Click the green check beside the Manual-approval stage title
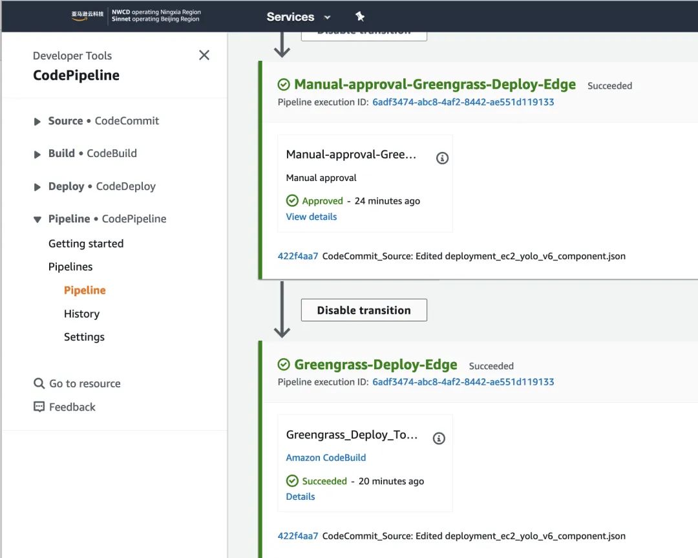The width and height of the screenshot is (698, 558). [283, 85]
